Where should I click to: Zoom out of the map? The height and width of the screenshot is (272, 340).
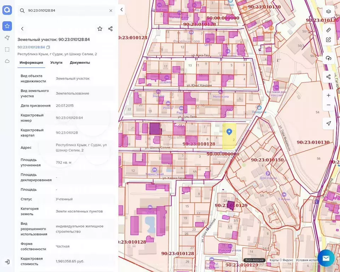pyautogui.click(x=329, y=105)
